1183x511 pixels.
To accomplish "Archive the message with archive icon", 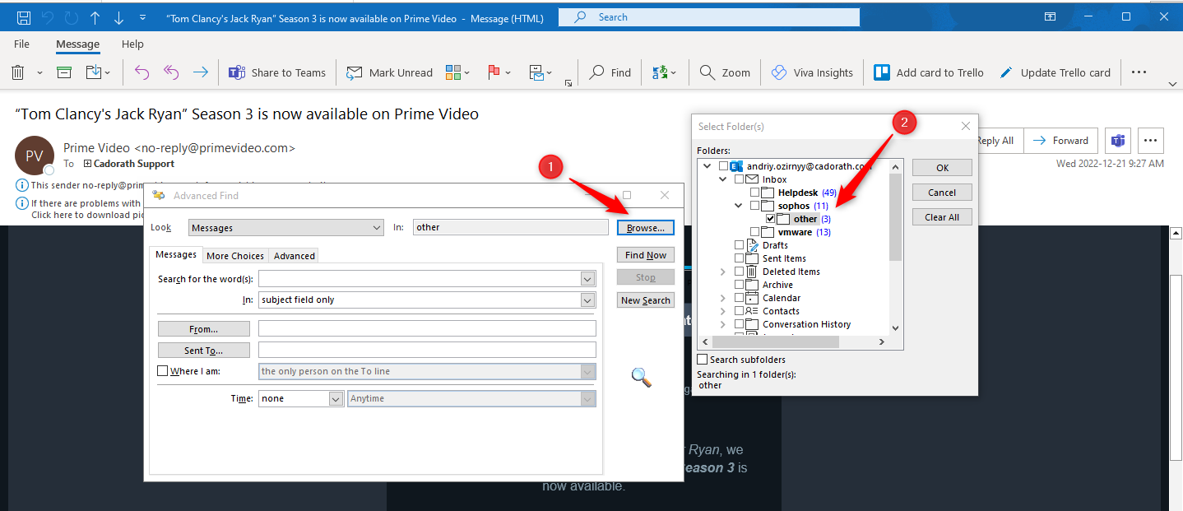I will coord(64,72).
